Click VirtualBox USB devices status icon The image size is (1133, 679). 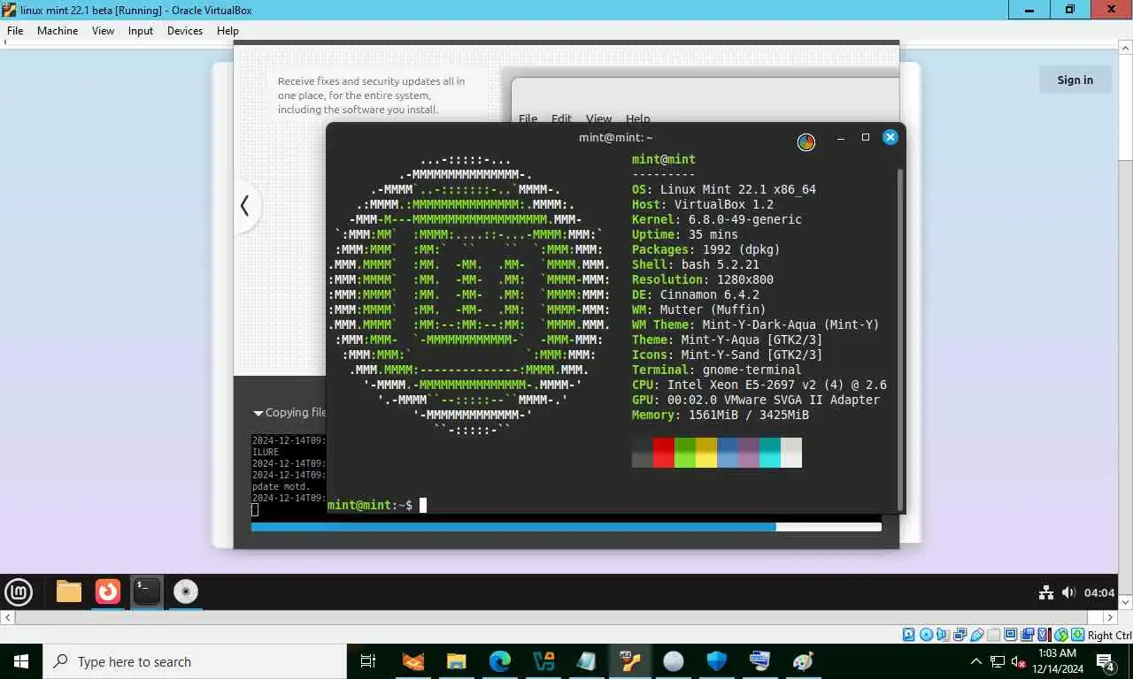pos(977,635)
